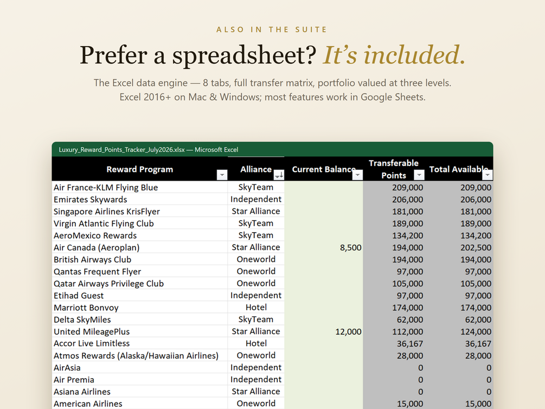
Task: Click the 'Also in the Suite' label
Action: (272, 29)
